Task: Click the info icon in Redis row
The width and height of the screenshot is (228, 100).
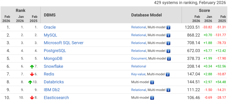Action: (x=168, y=74)
